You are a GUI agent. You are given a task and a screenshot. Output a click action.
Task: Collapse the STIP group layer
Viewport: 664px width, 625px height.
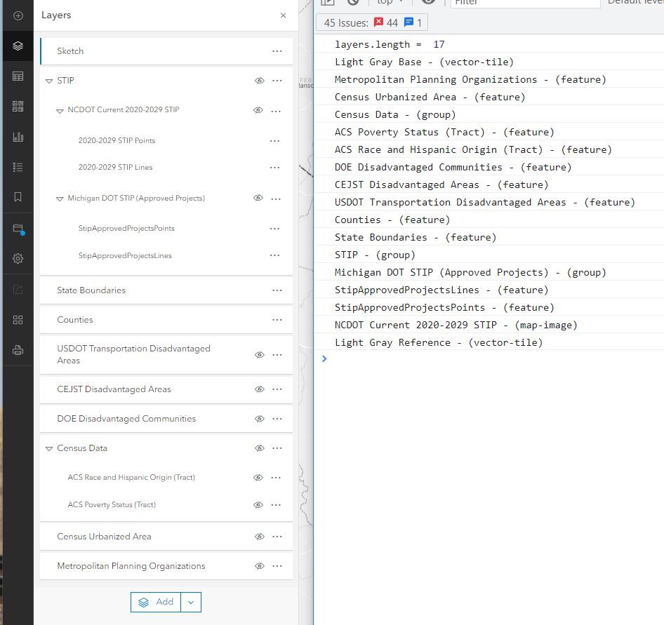pyautogui.click(x=49, y=81)
